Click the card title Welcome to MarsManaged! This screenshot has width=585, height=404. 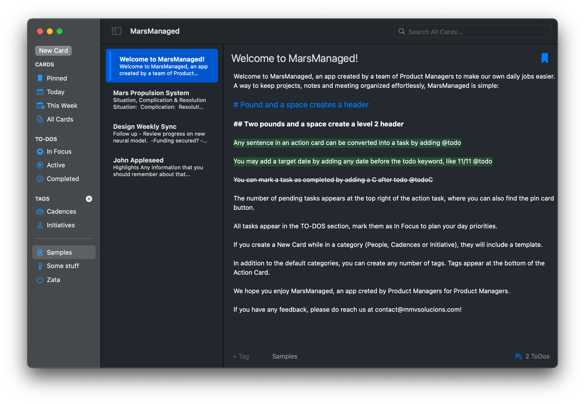pos(295,58)
